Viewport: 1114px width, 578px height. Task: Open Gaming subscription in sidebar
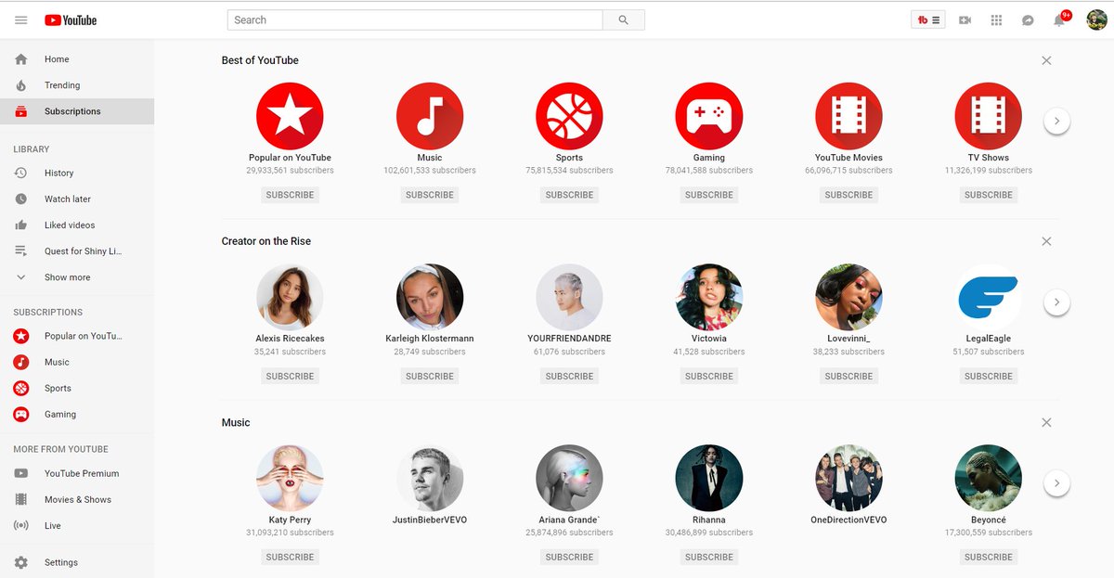tap(77, 414)
